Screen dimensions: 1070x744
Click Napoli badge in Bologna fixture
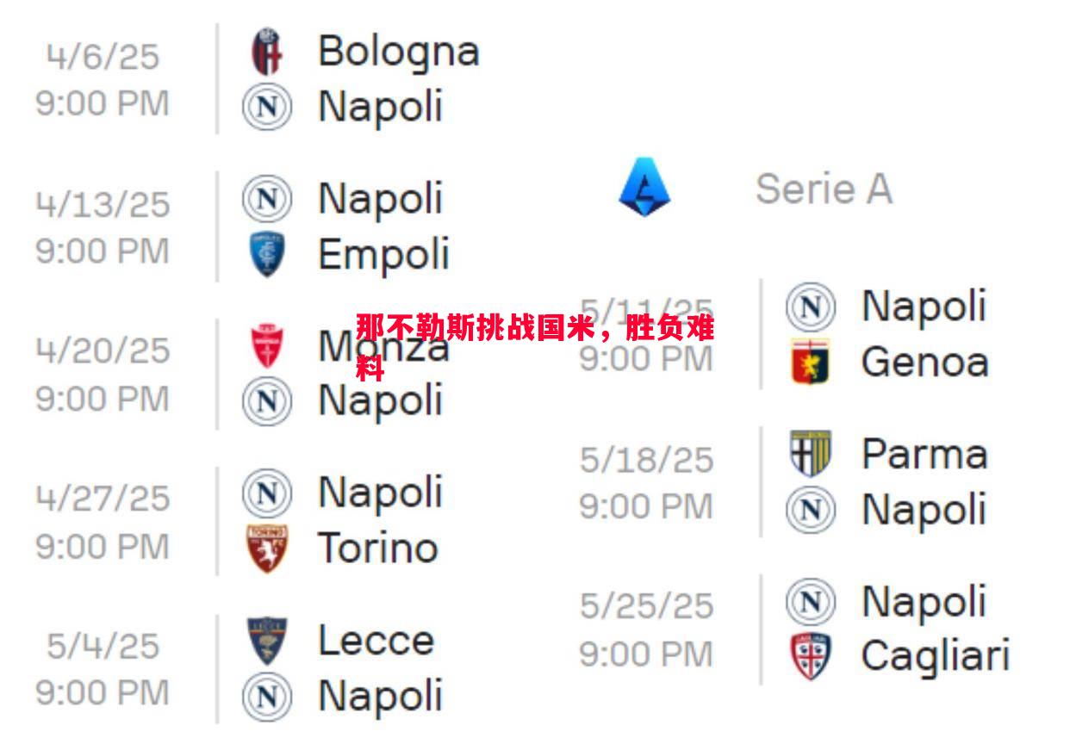(266, 108)
